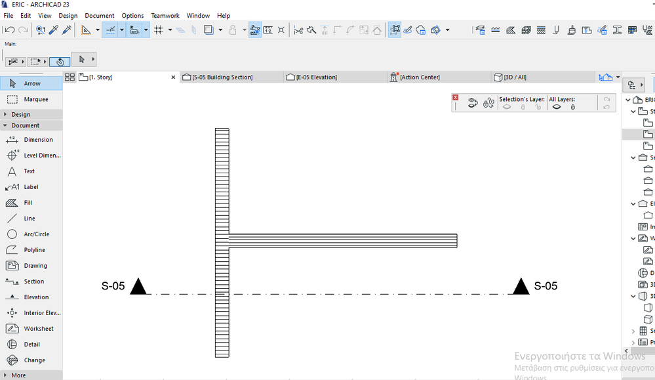Select the Level Dimension tool
Screen dimensions: 655x380
tap(31, 156)
